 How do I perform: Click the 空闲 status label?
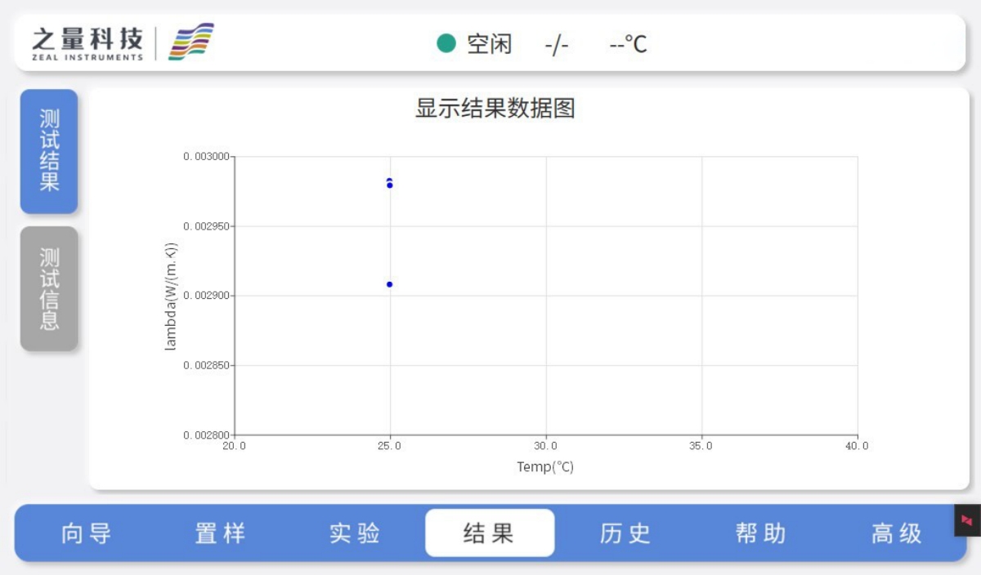pyautogui.click(x=489, y=44)
